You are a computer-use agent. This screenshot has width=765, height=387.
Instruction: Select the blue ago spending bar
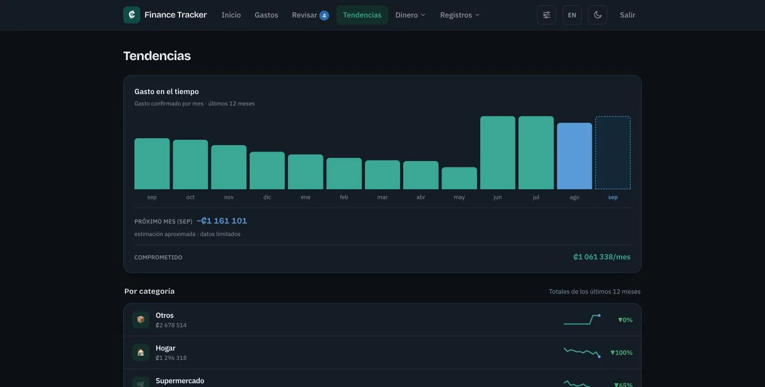point(574,156)
